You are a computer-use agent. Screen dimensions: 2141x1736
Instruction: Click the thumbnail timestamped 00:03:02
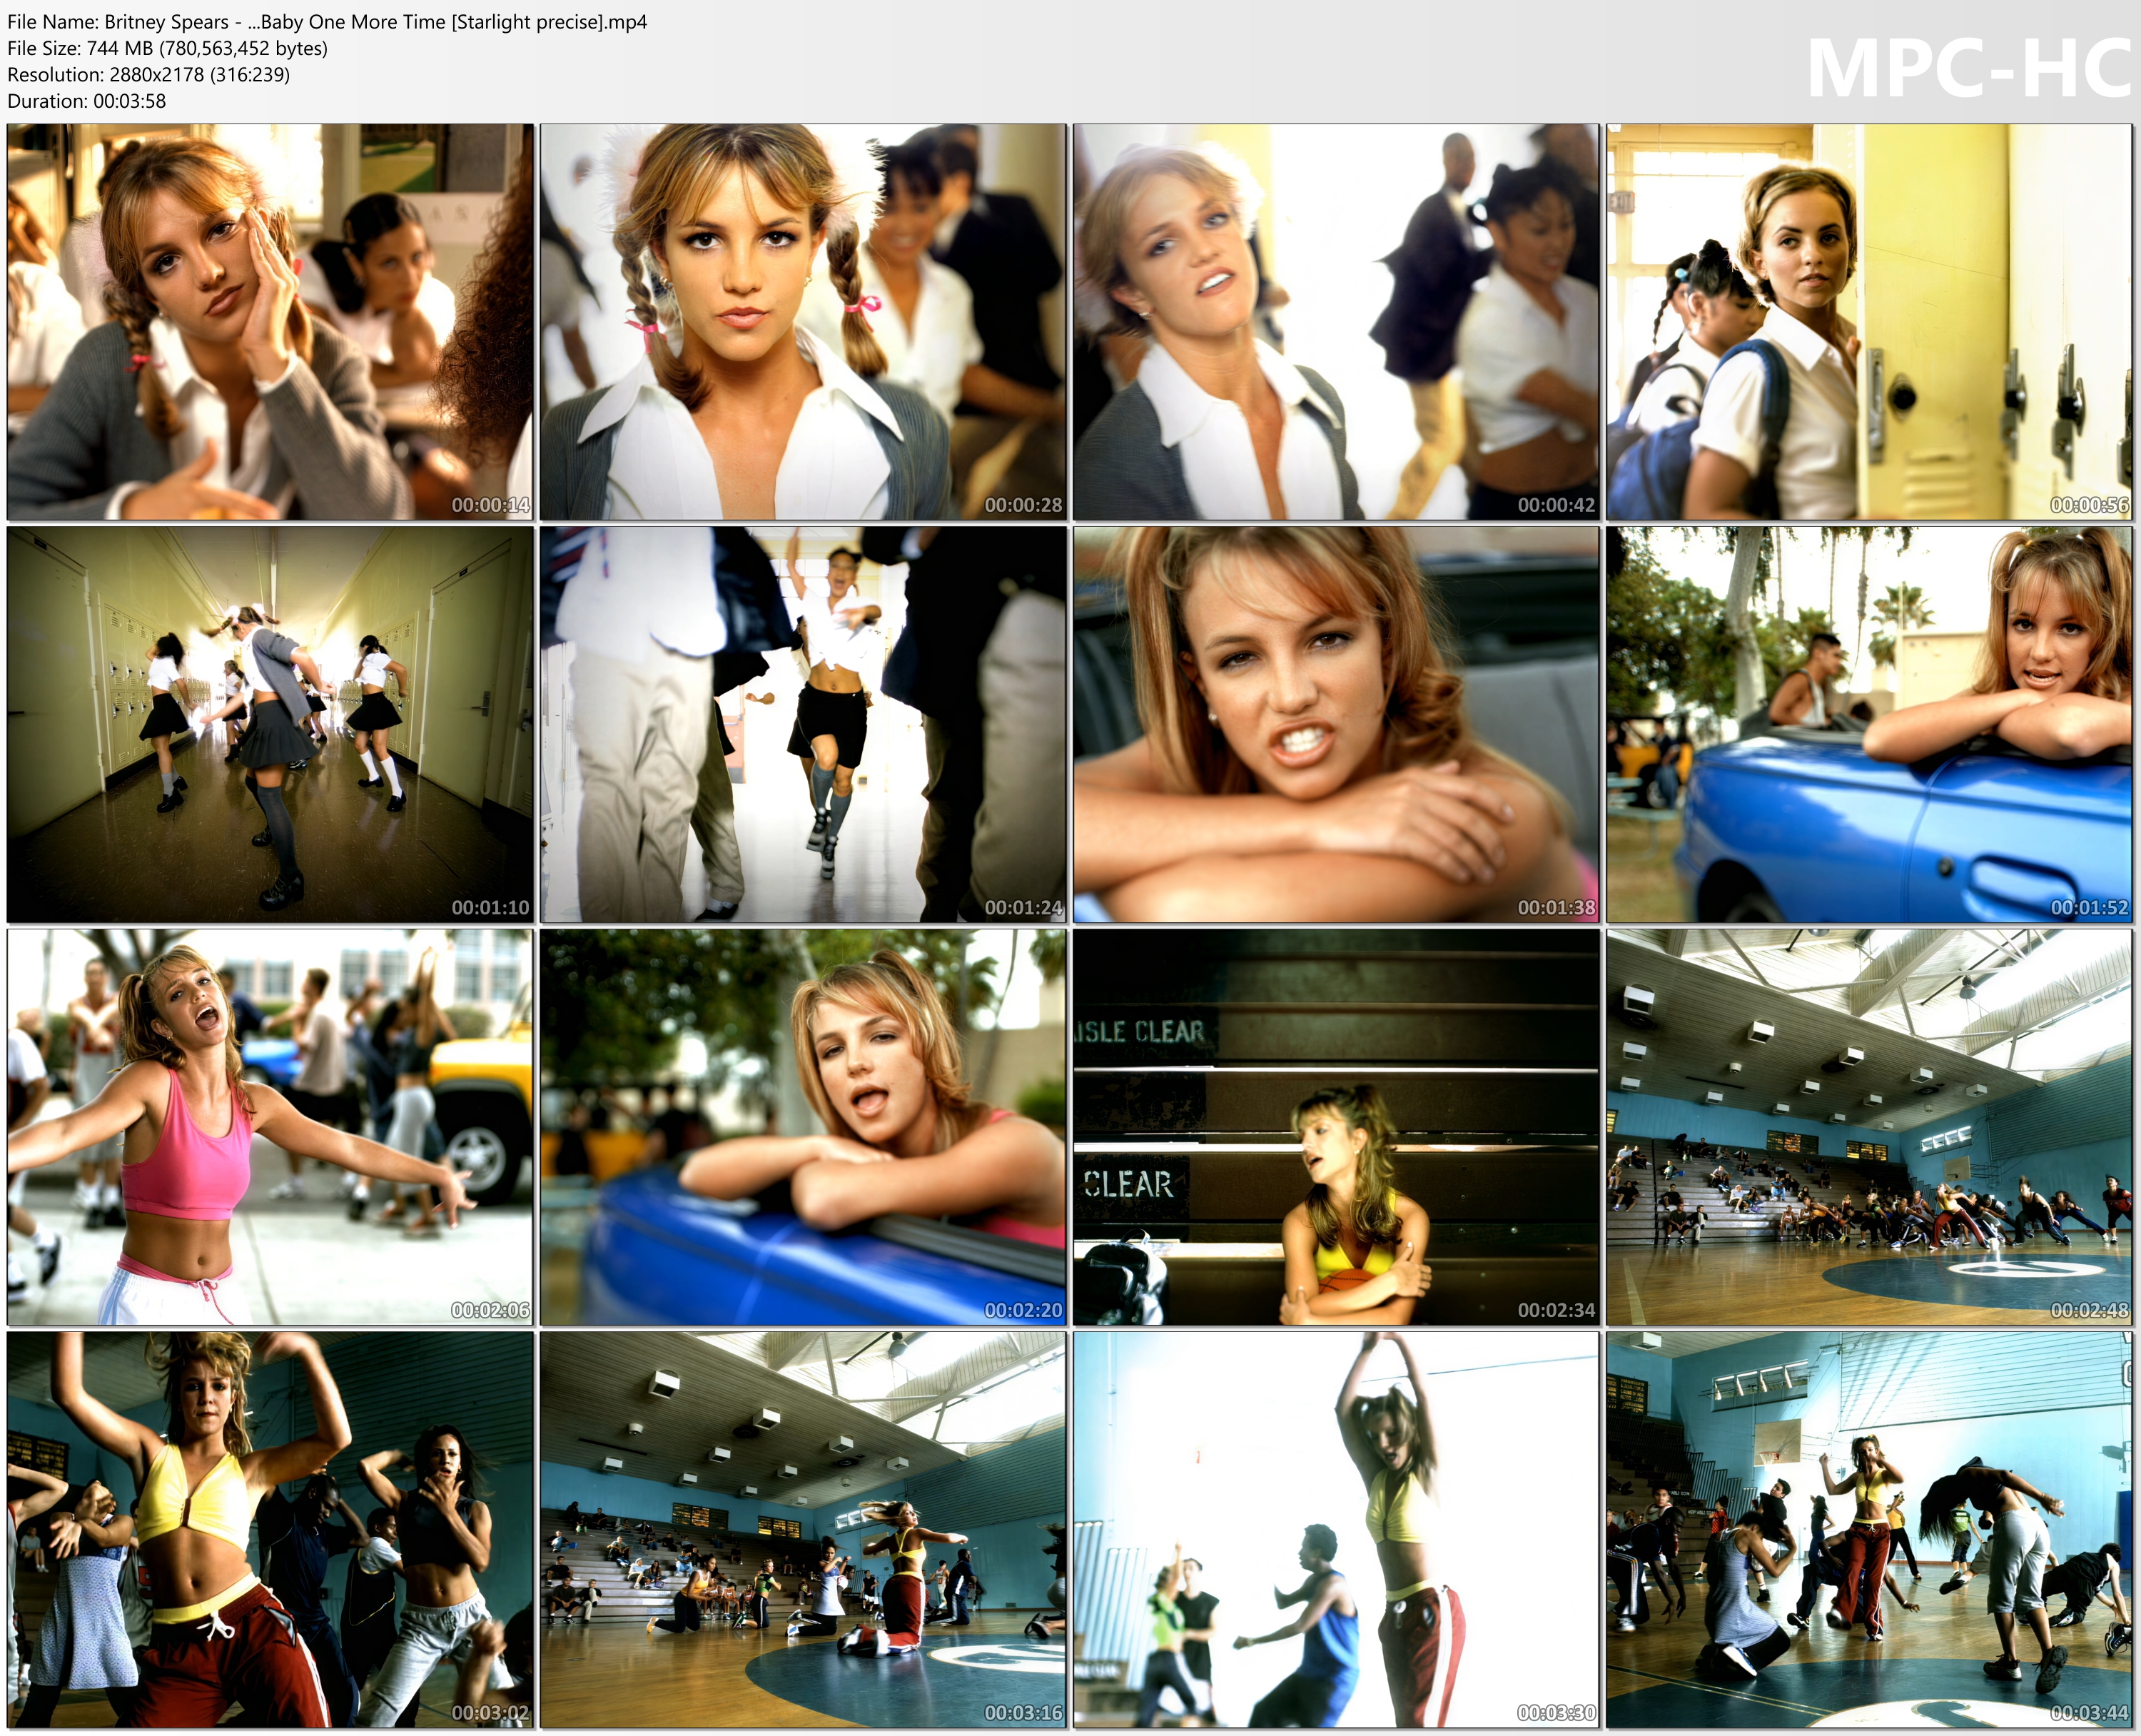pyautogui.click(x=270, y=1530)
